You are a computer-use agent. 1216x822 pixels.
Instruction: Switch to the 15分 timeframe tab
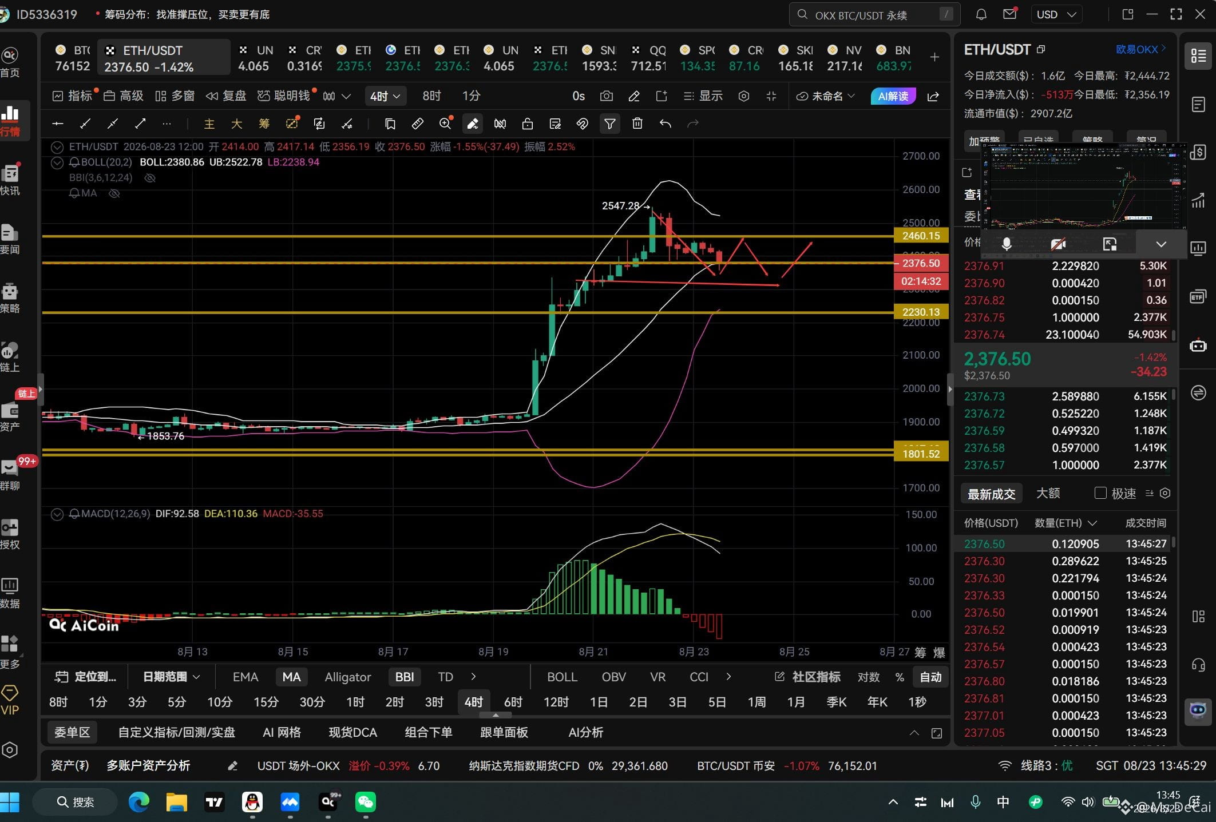point(266,702)
